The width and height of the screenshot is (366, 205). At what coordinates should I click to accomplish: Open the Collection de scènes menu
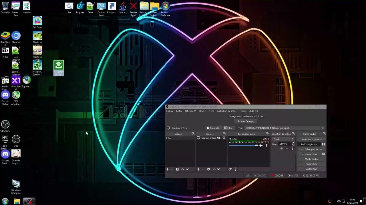point(227,111)
